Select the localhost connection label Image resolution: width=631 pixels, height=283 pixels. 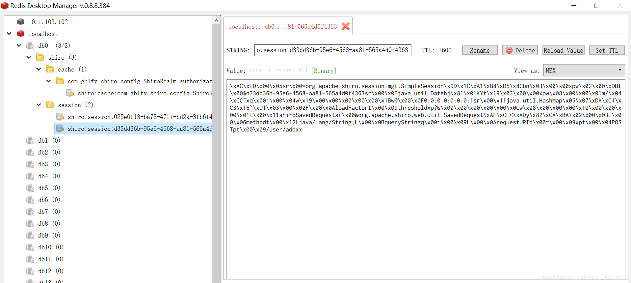click(43, 34)
